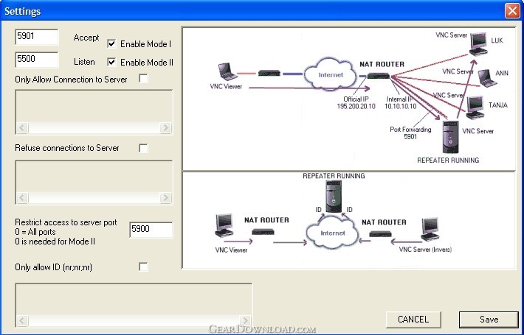
Task: Click the '0 is needed for Mode II' text
Action: [x=55, y=241]
